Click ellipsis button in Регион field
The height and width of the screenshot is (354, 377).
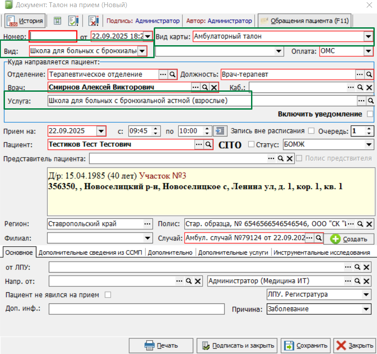point(147,224)
